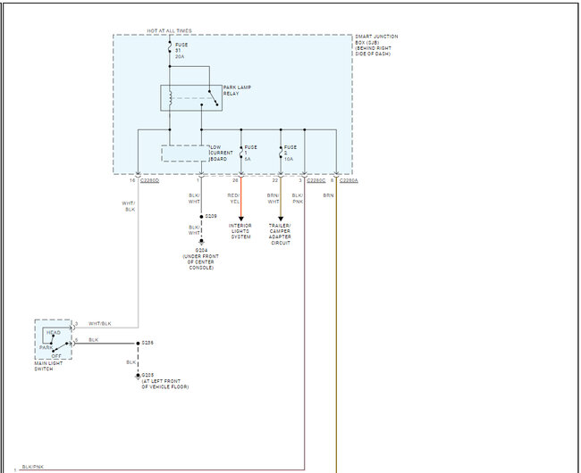This screenshot has width=581, height=473.
Task: Click the G205 at left front of vehicle floor text
Action: point(164,381)
